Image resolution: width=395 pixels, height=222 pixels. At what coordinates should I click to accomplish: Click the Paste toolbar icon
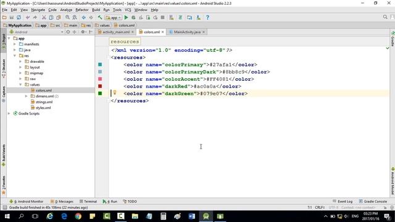(59, 17)
